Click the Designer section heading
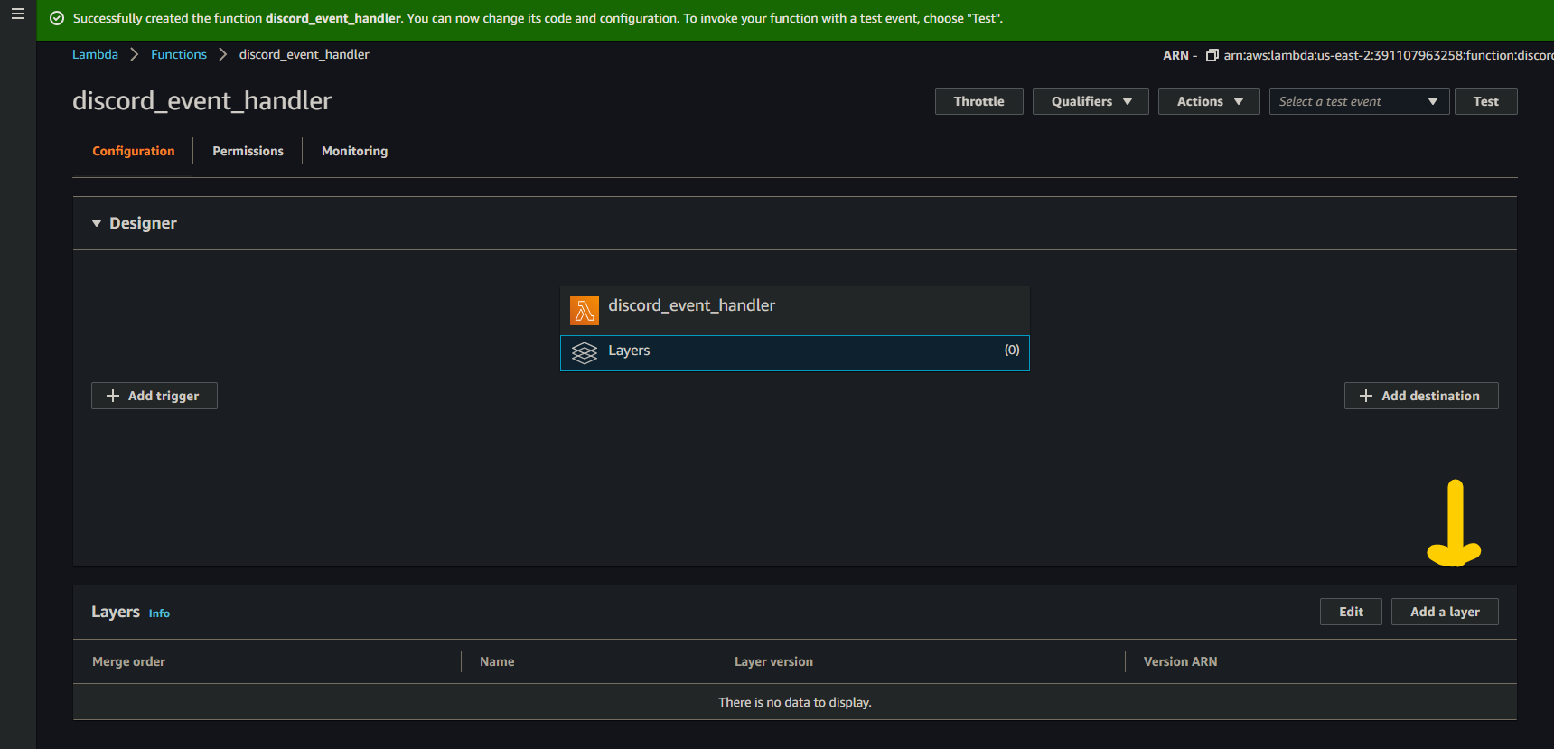Image resolution: width=1554 pixels, height=749 pixels. pos(143,223)
